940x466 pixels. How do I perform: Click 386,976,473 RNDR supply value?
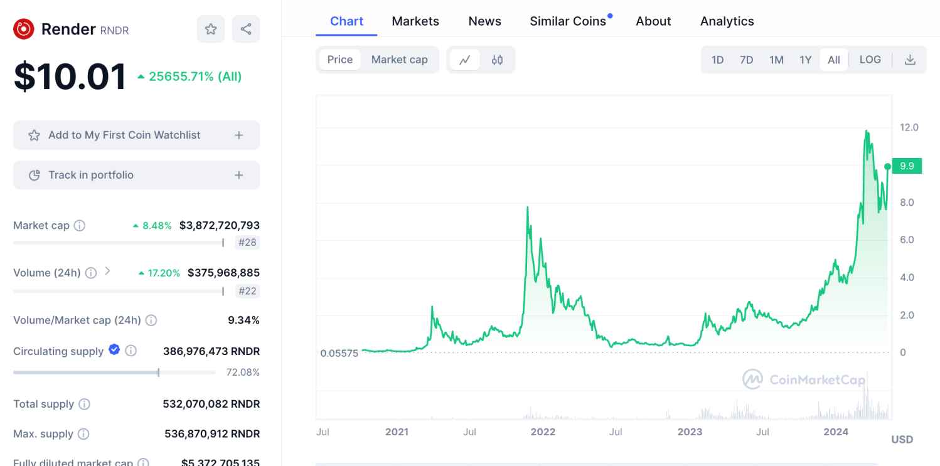[x=211, y=351]
